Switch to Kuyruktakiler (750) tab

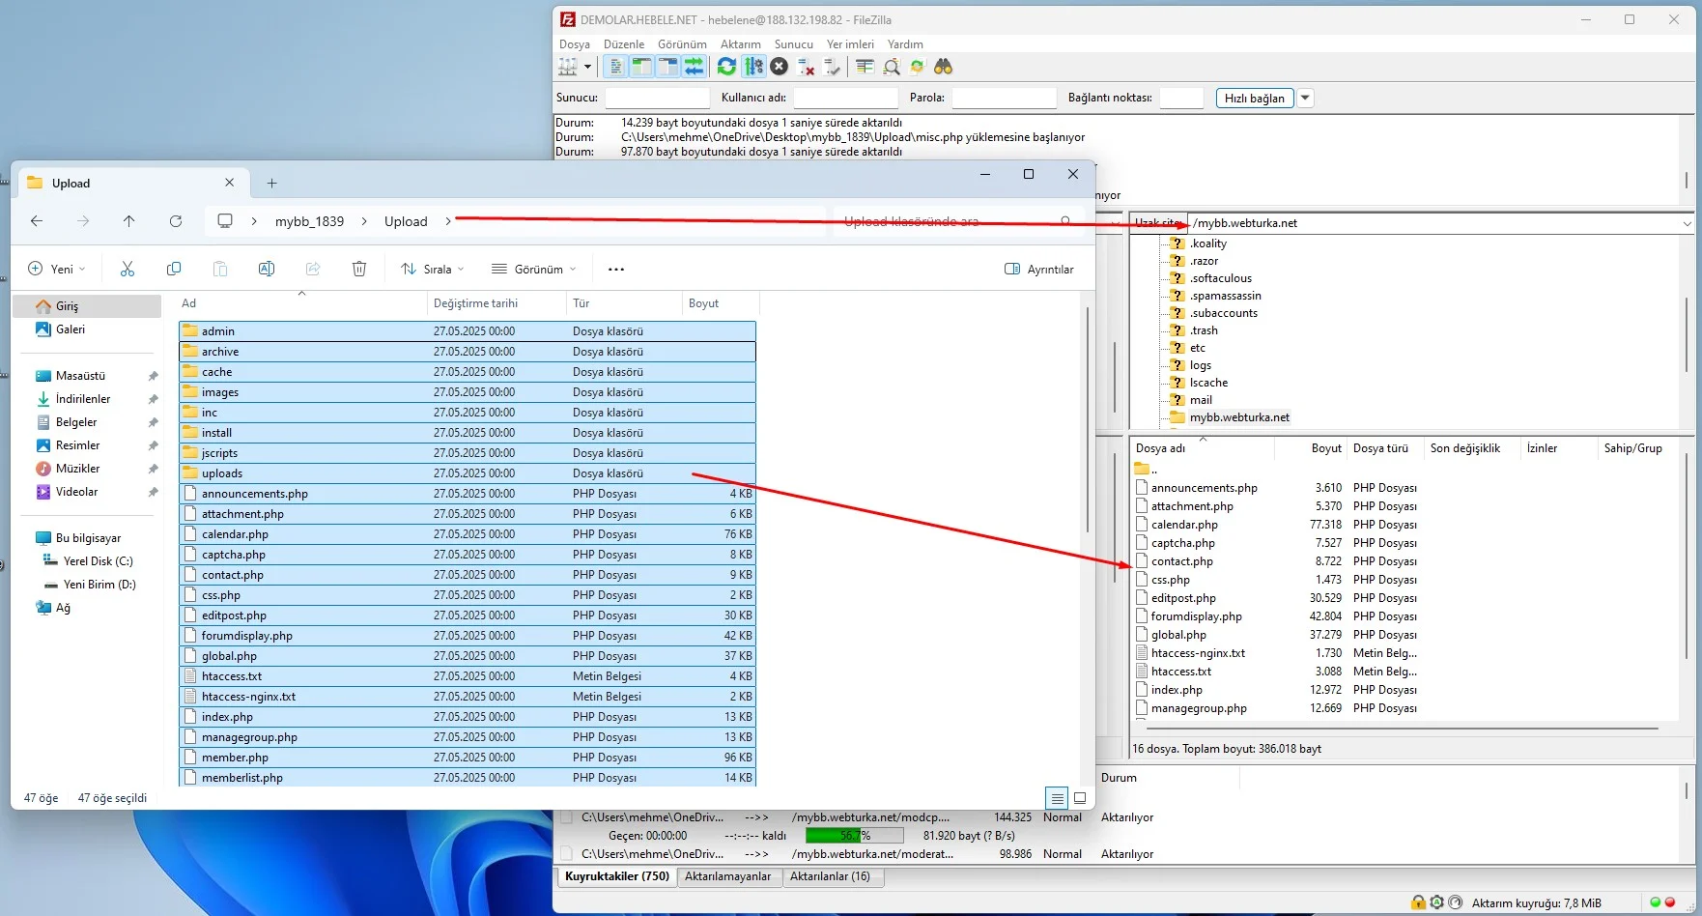pos(617,876)
